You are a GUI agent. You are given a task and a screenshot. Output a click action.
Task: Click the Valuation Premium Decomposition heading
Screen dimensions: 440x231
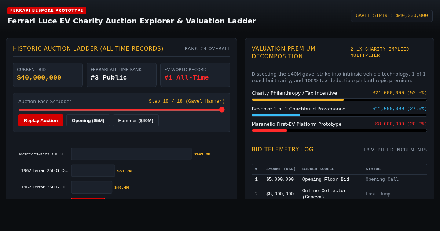click(x=284, y=52)
